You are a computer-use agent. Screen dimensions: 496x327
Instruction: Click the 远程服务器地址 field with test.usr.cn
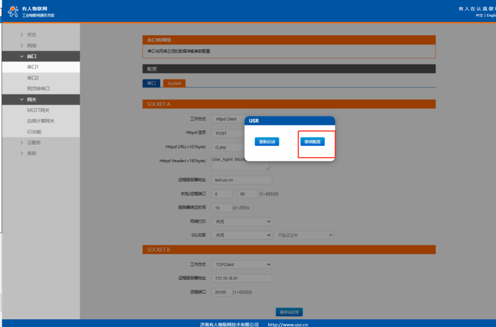pos(242,180)
